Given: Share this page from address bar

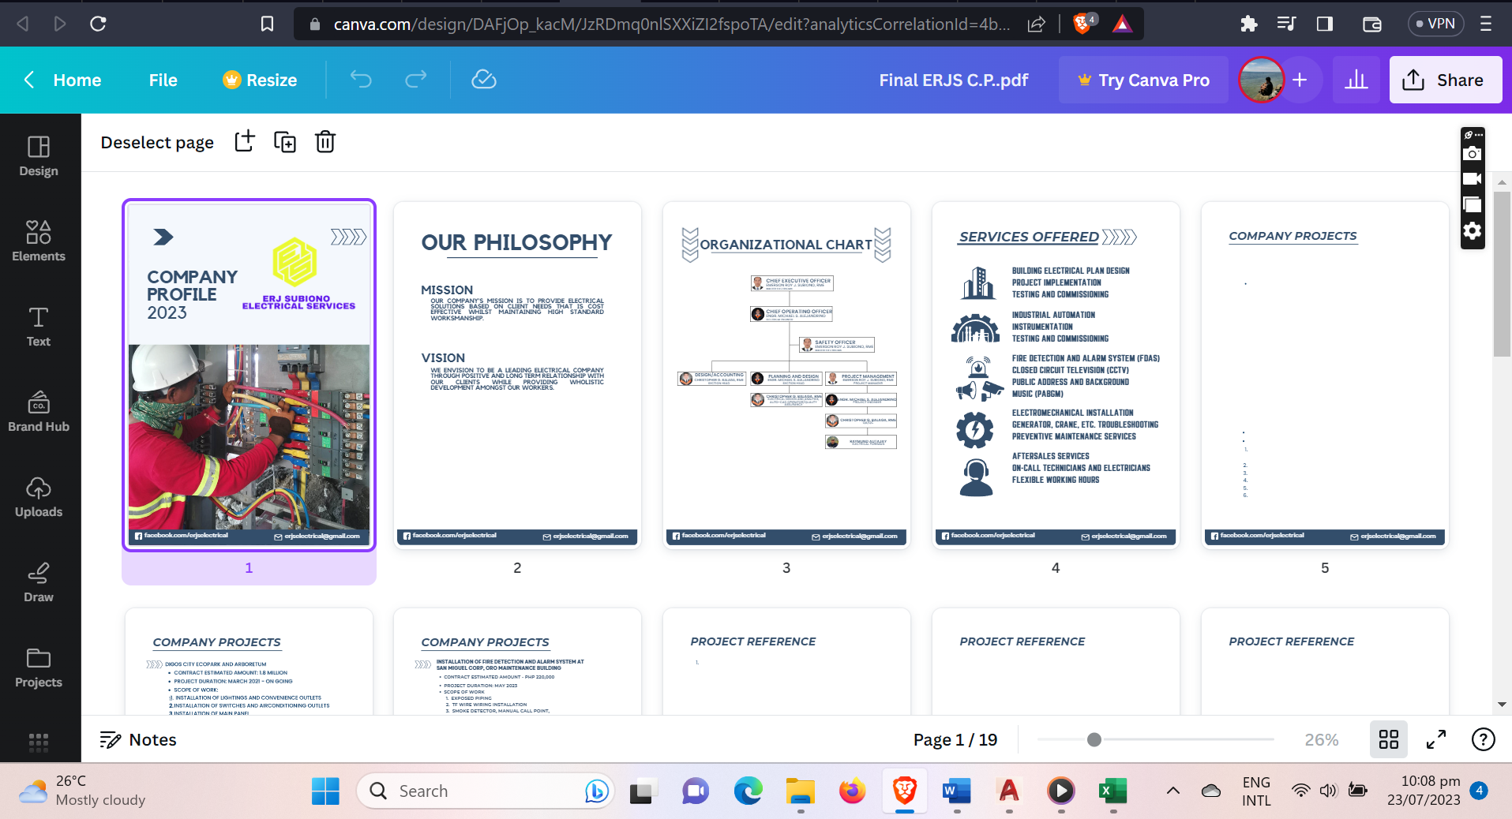Looking at the screenshot, I should click(x=1036, y=24).
